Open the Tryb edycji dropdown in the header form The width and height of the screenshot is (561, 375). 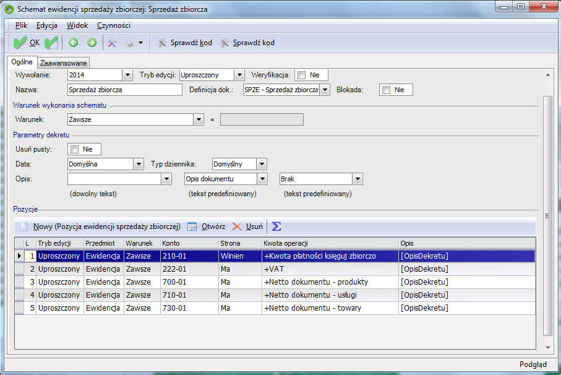pyautogui.click(x=239, y=75)
